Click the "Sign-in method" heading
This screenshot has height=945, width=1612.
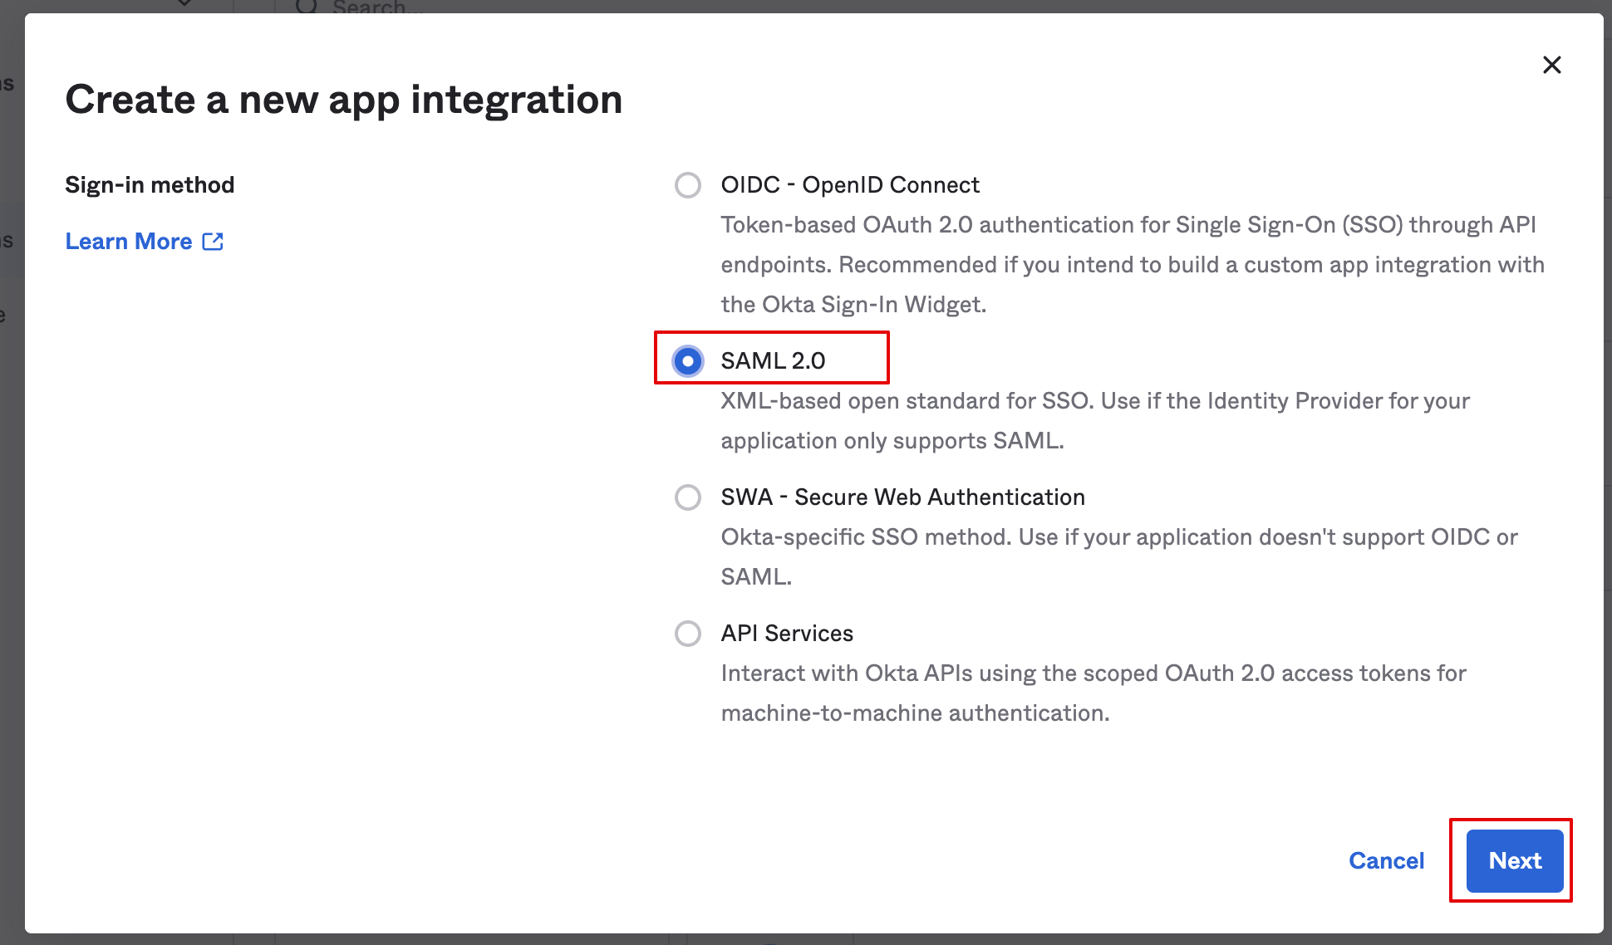click(150, 185)
